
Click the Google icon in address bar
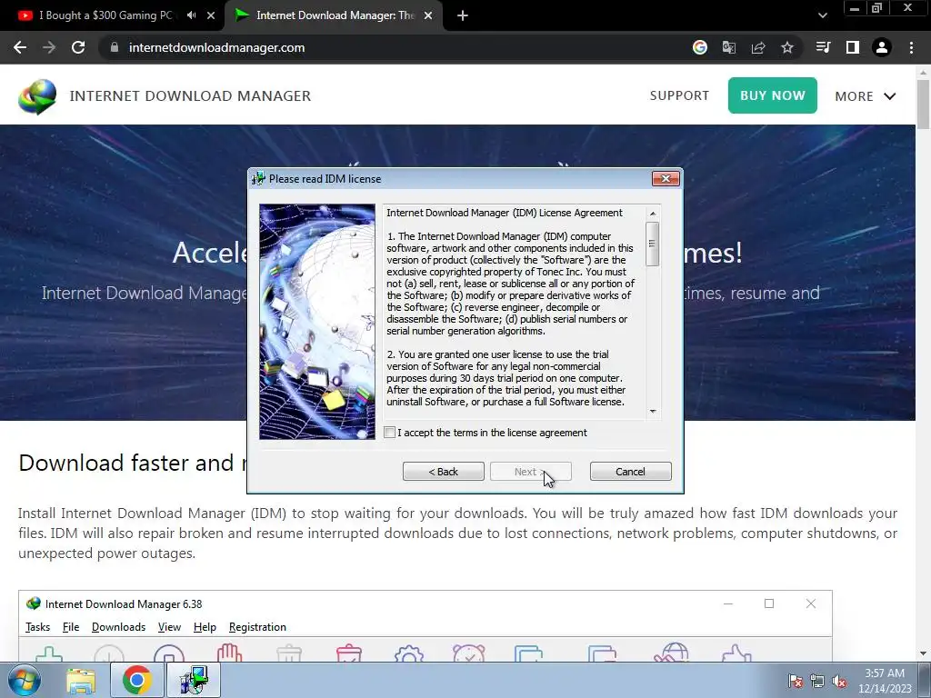pos(700,47)
